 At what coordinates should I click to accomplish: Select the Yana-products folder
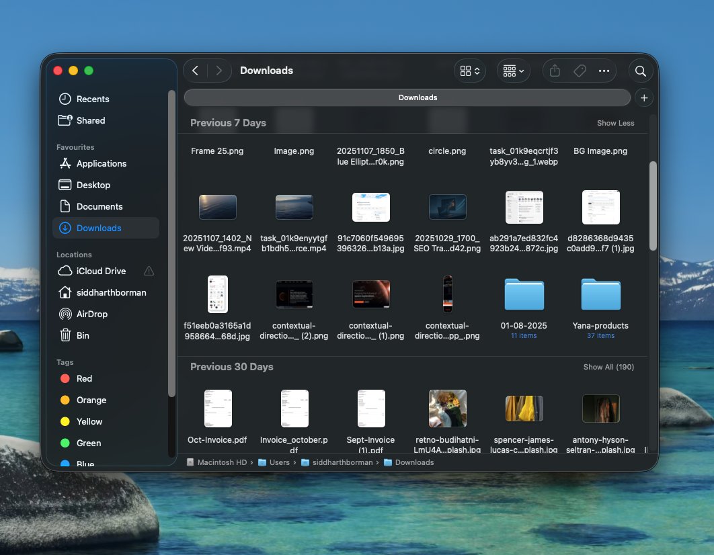600,294
